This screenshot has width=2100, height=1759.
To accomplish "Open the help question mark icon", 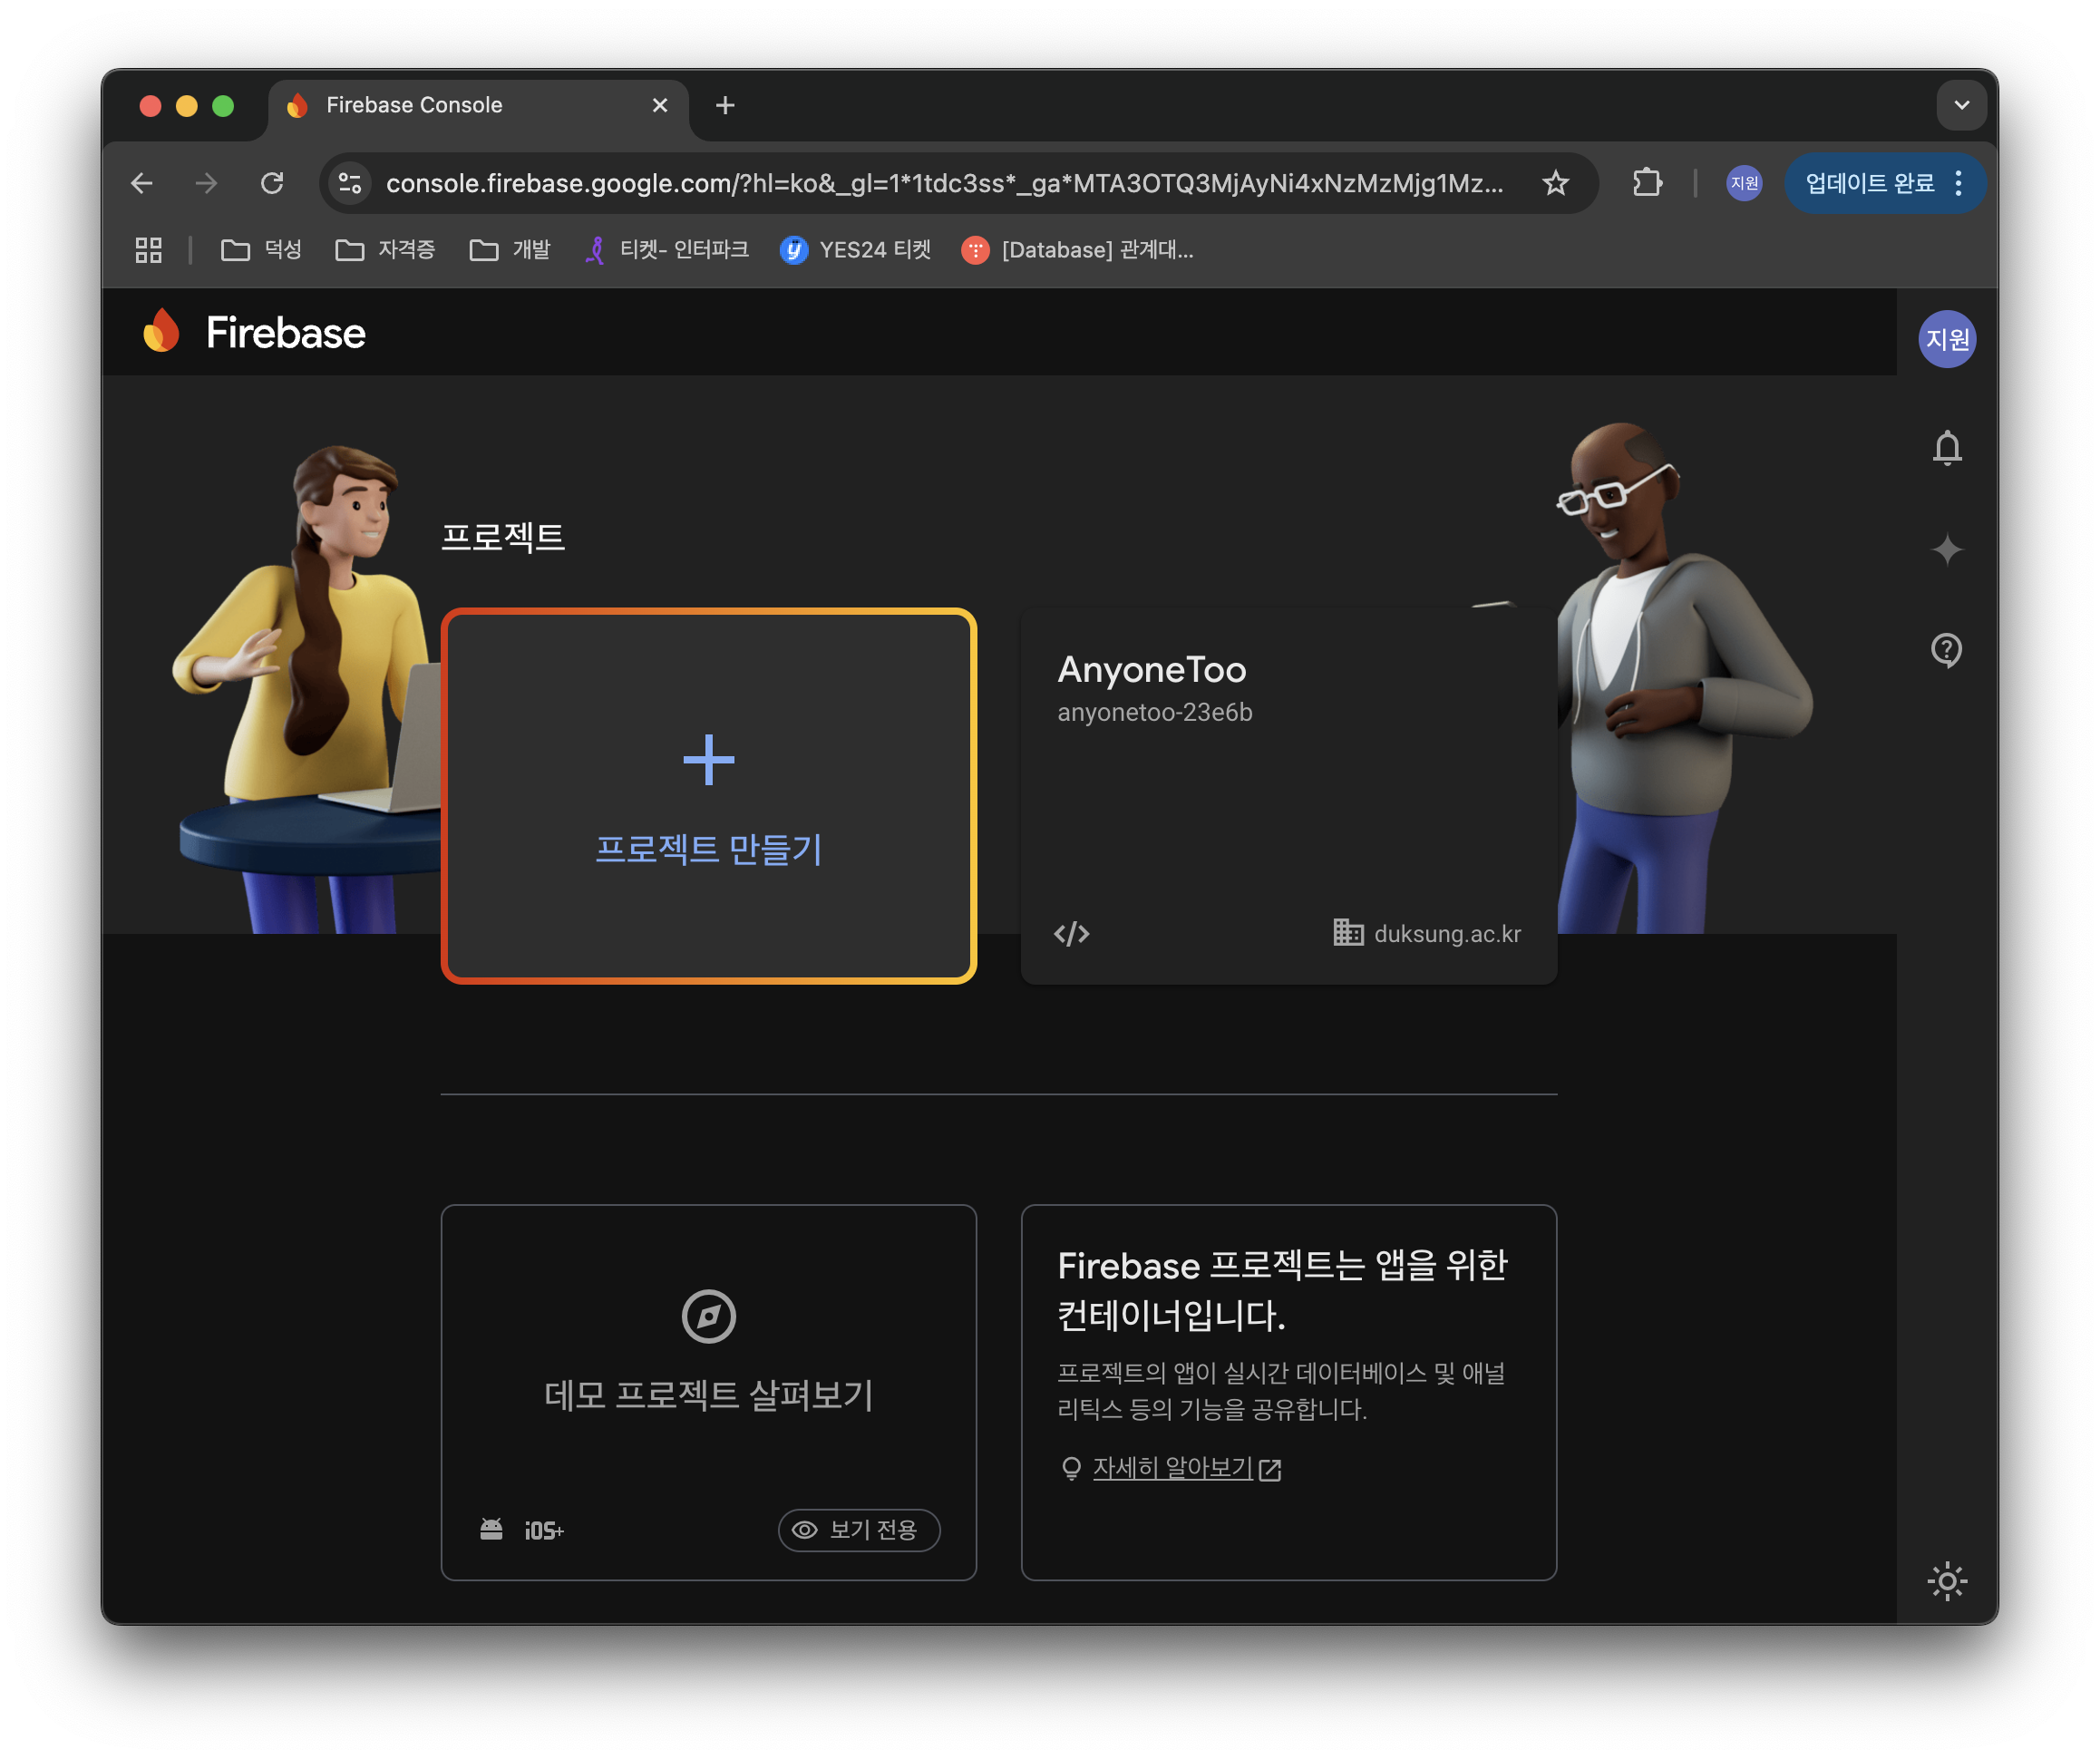I will (x=1946, y=651).
